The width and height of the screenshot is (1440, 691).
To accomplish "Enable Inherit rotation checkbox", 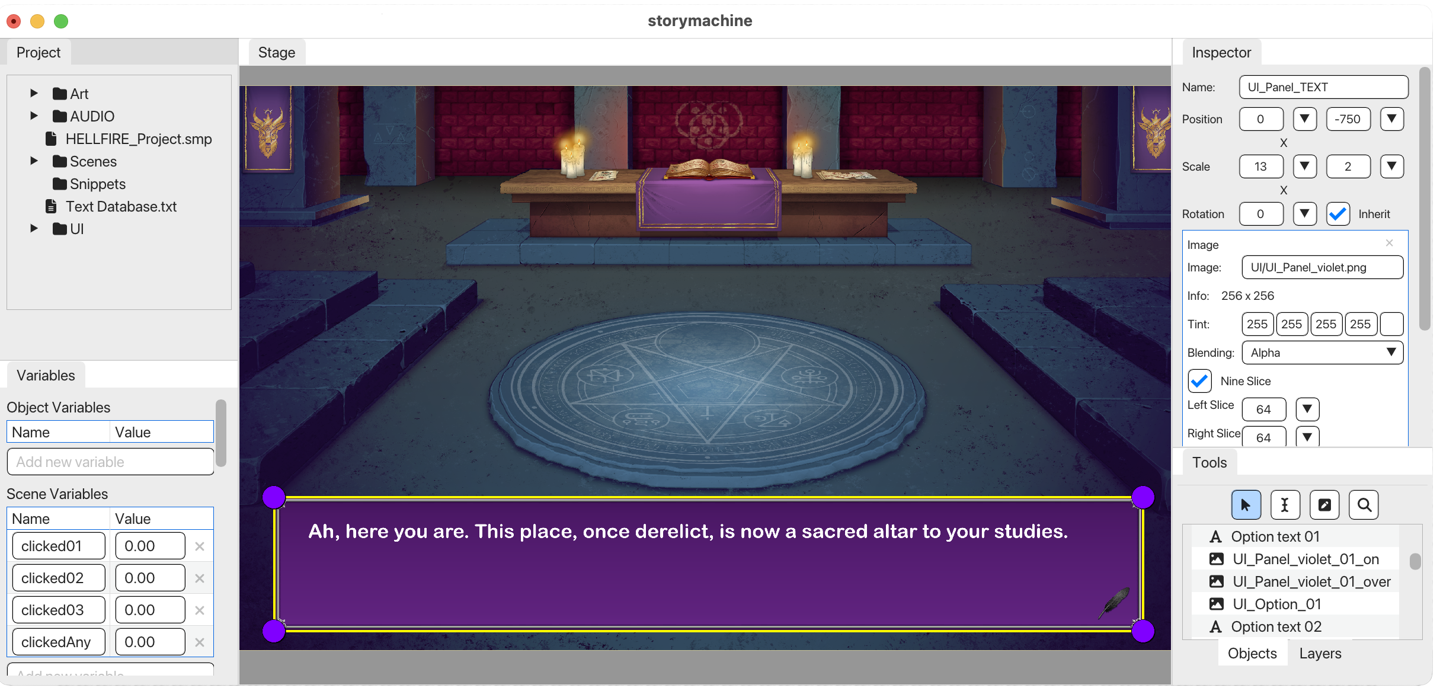I will pyautogui.click(x=1337, y=213).
